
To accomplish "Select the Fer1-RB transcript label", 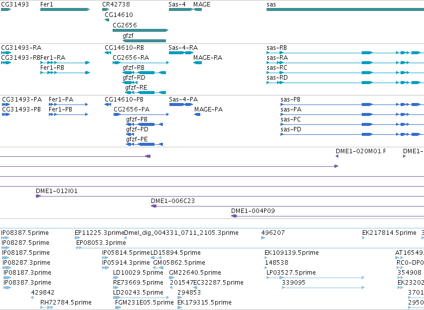I will pos(52,68).
